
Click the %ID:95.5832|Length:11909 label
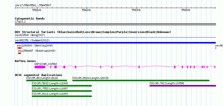pos(50,83)
